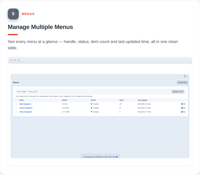Click the item count 6 cell
Screen dimensions: 200x175
[120, 112]
